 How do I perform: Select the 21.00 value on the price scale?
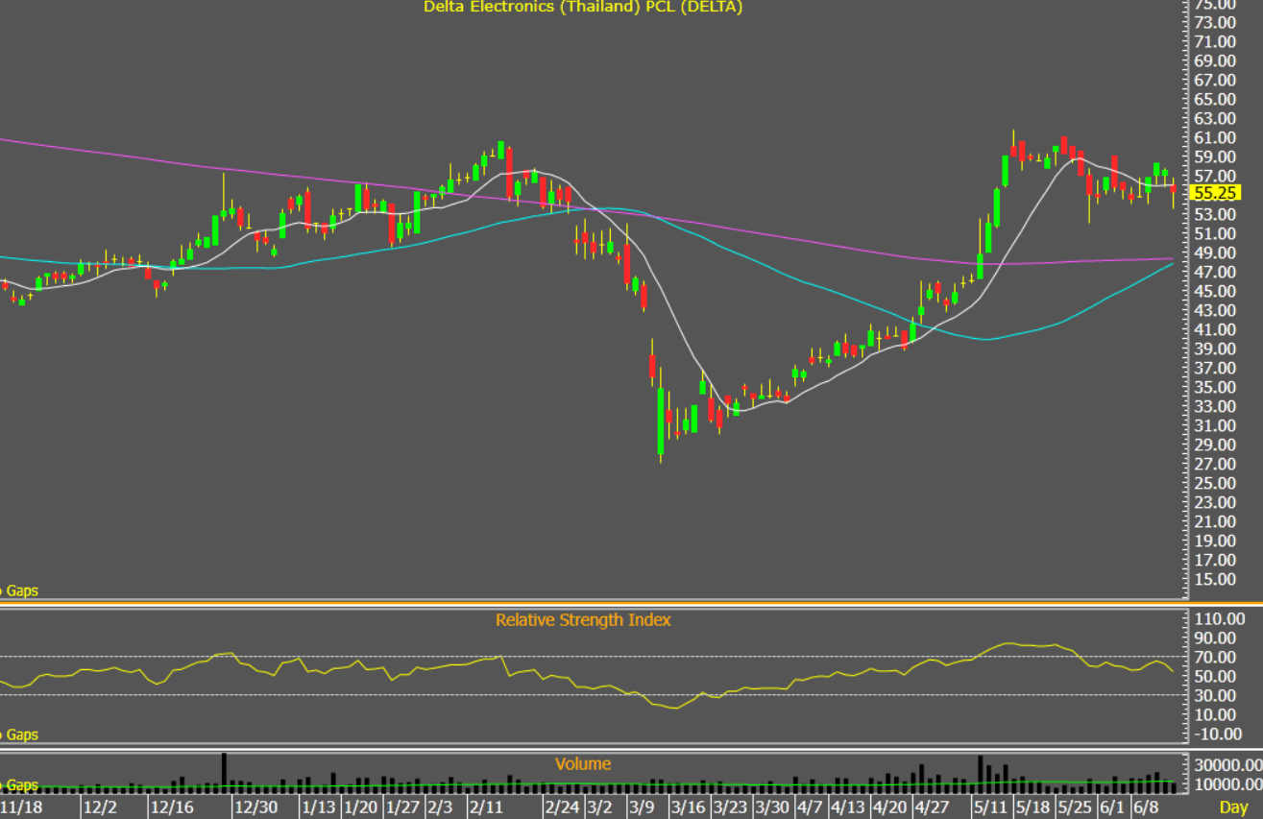(1215, 522)
